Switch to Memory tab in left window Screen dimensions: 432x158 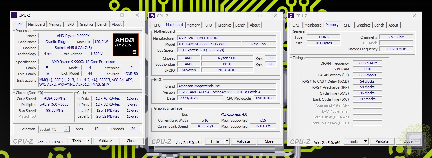point(55,24)
